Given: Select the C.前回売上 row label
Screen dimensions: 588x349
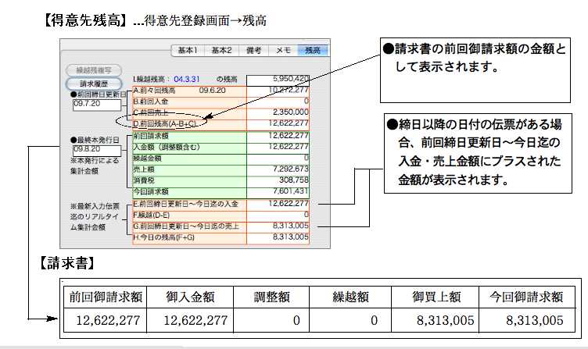Looking at the screenshot, I should point(150,112).
